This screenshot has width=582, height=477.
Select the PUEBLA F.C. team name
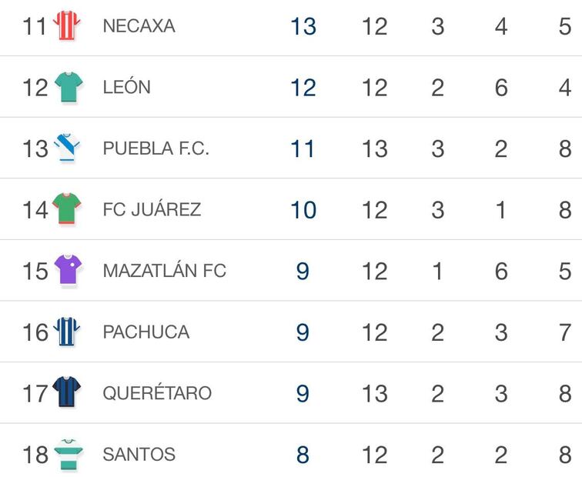point(156,148)
